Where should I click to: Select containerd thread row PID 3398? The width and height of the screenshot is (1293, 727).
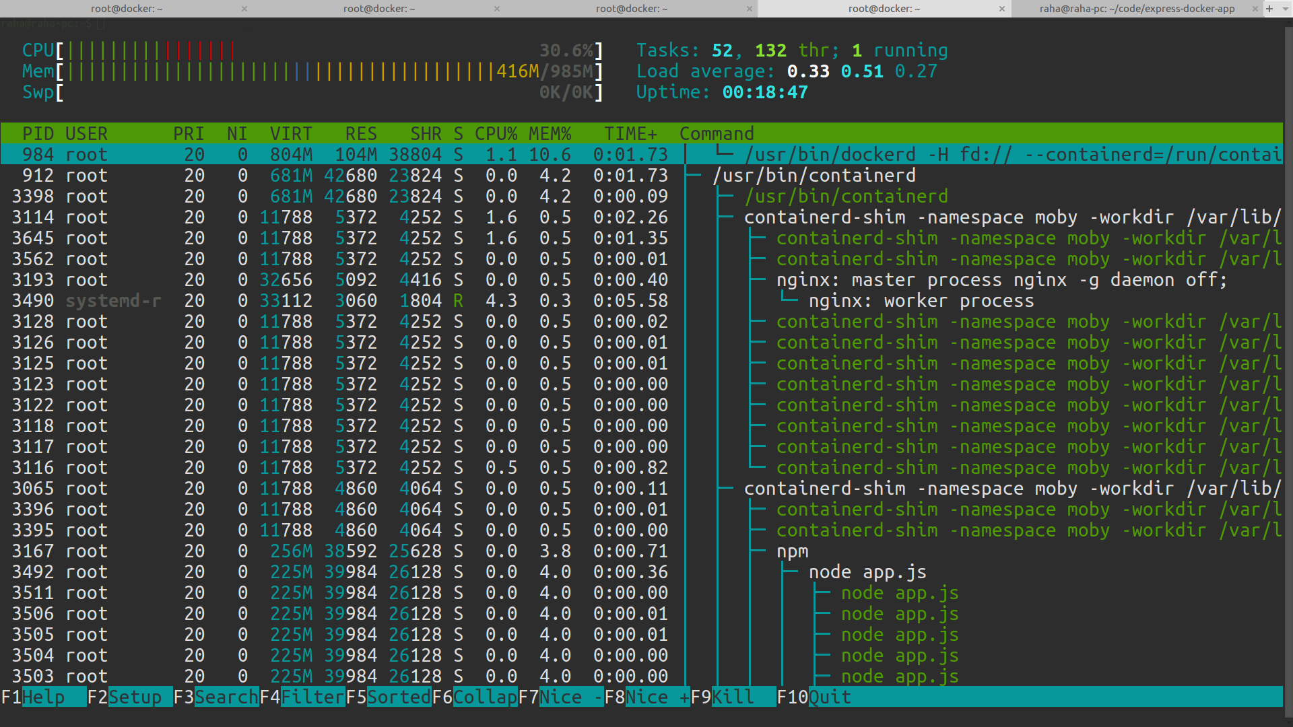642,196
